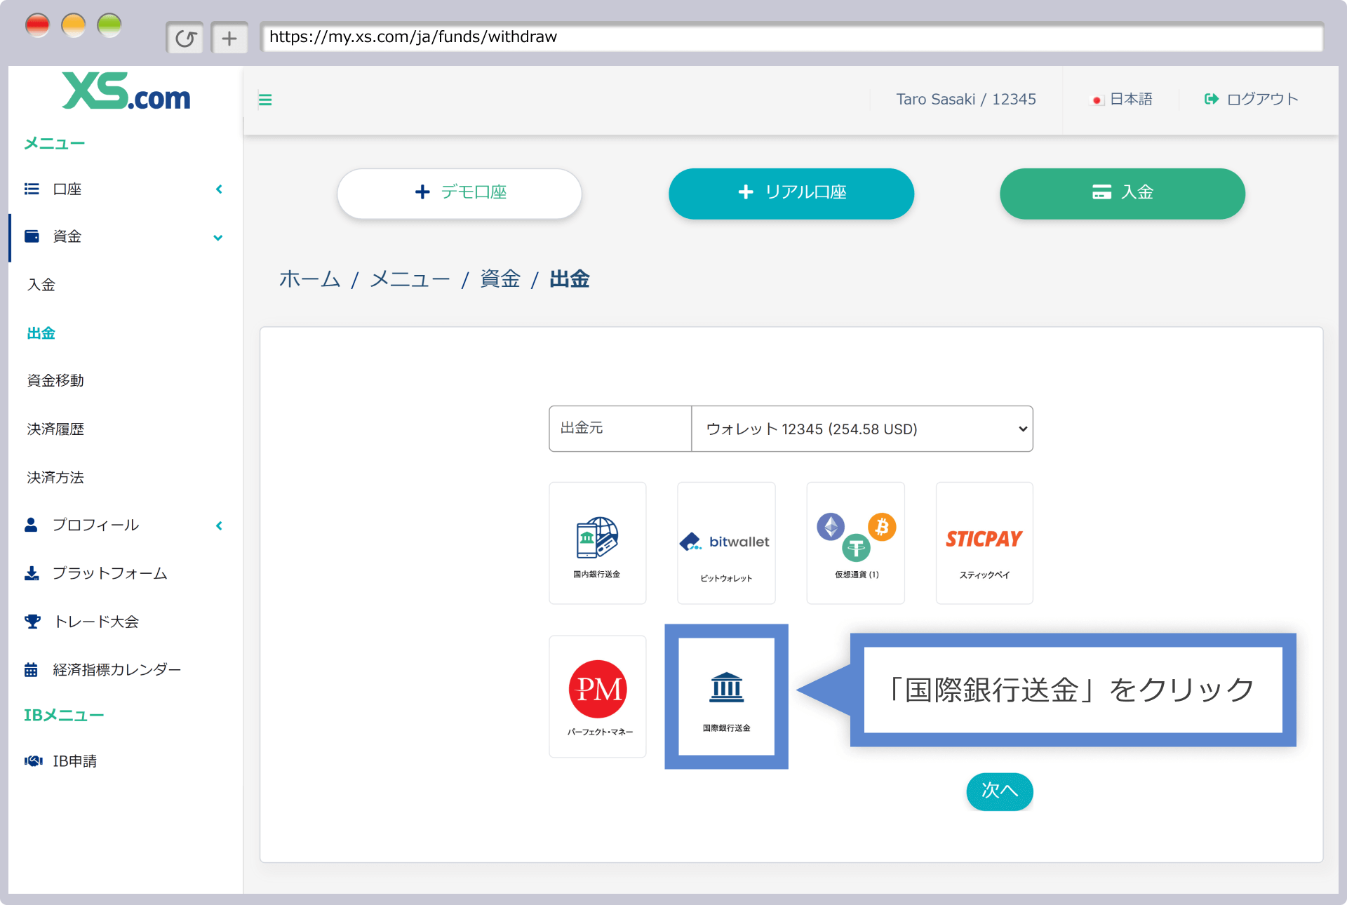Open トレード大会 menu item
Image resolution: width=1347 pixels, height=905 pixels.
(x=96, y=622)
